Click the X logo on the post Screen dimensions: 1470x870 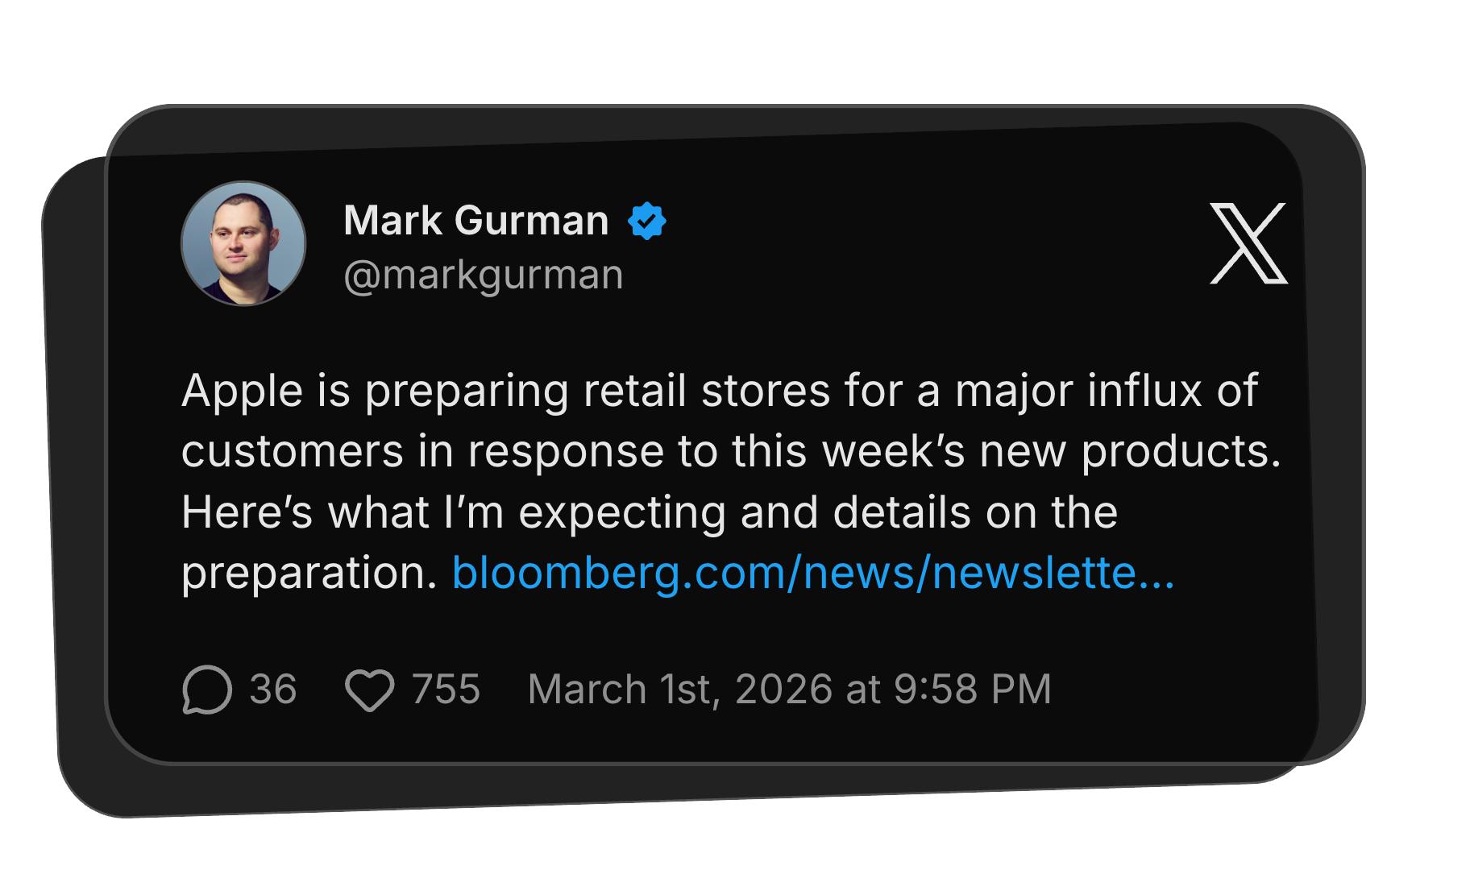1248,243
